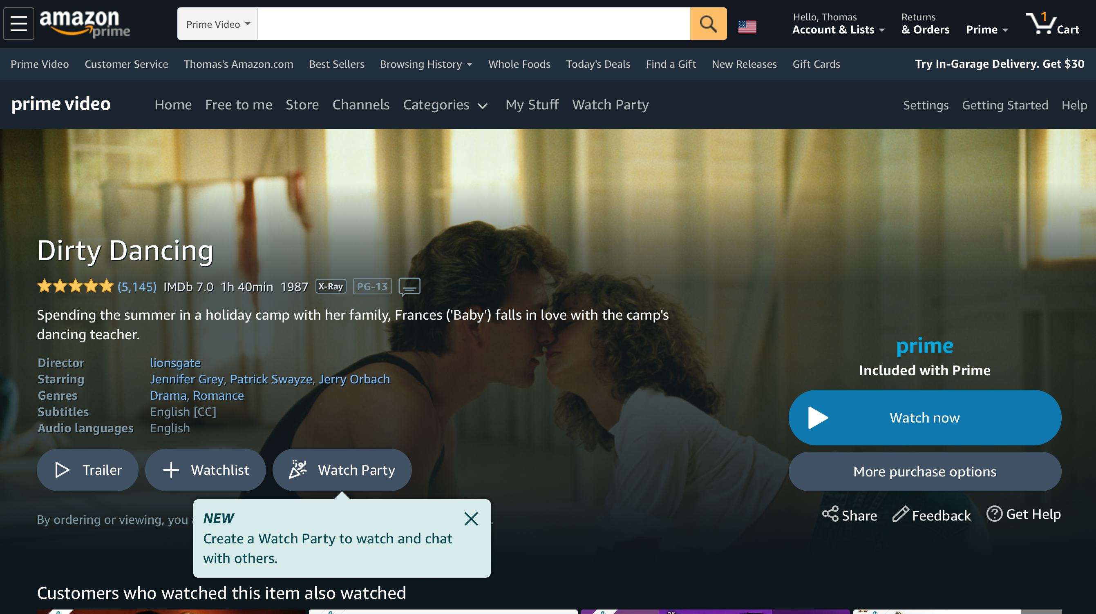Click the Feedback pencil icon
1096x614 pixels.
pos(899,514)
